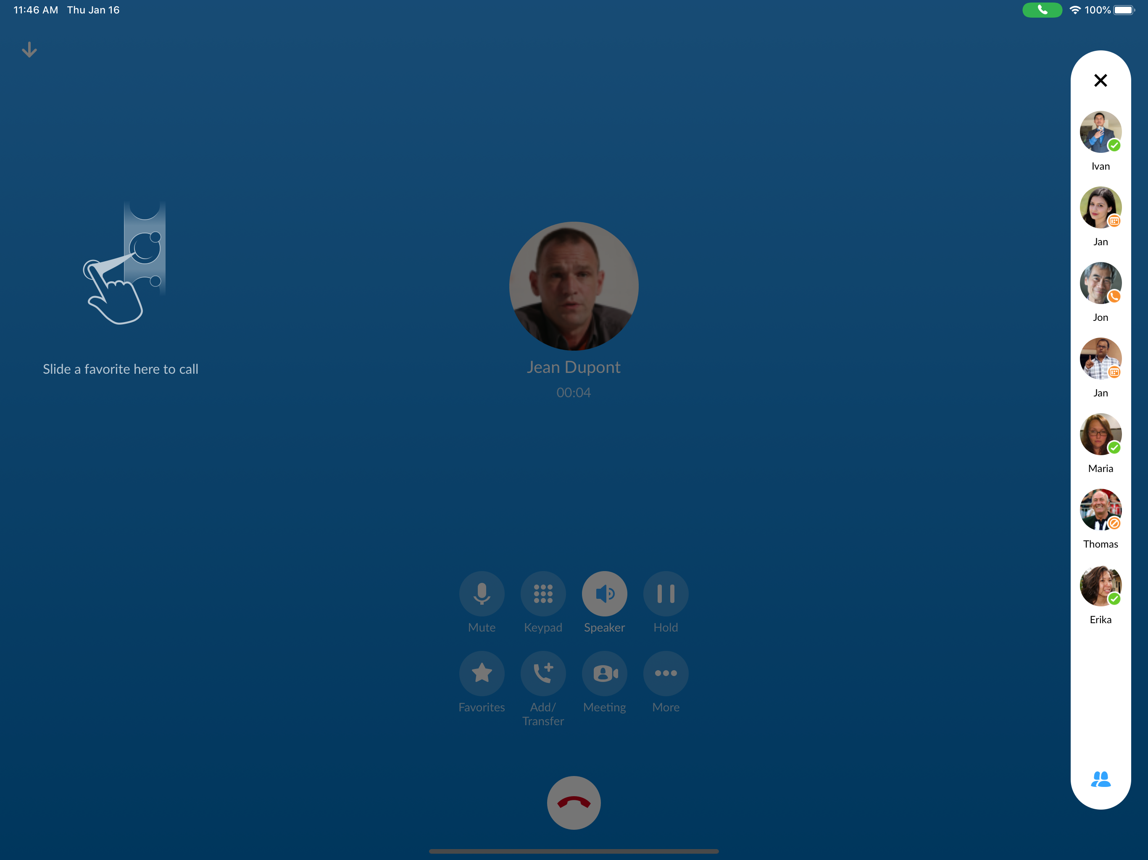Open the Favorites star button
This screenshot has height=860, width=1148.
click(x=482, y=673)
